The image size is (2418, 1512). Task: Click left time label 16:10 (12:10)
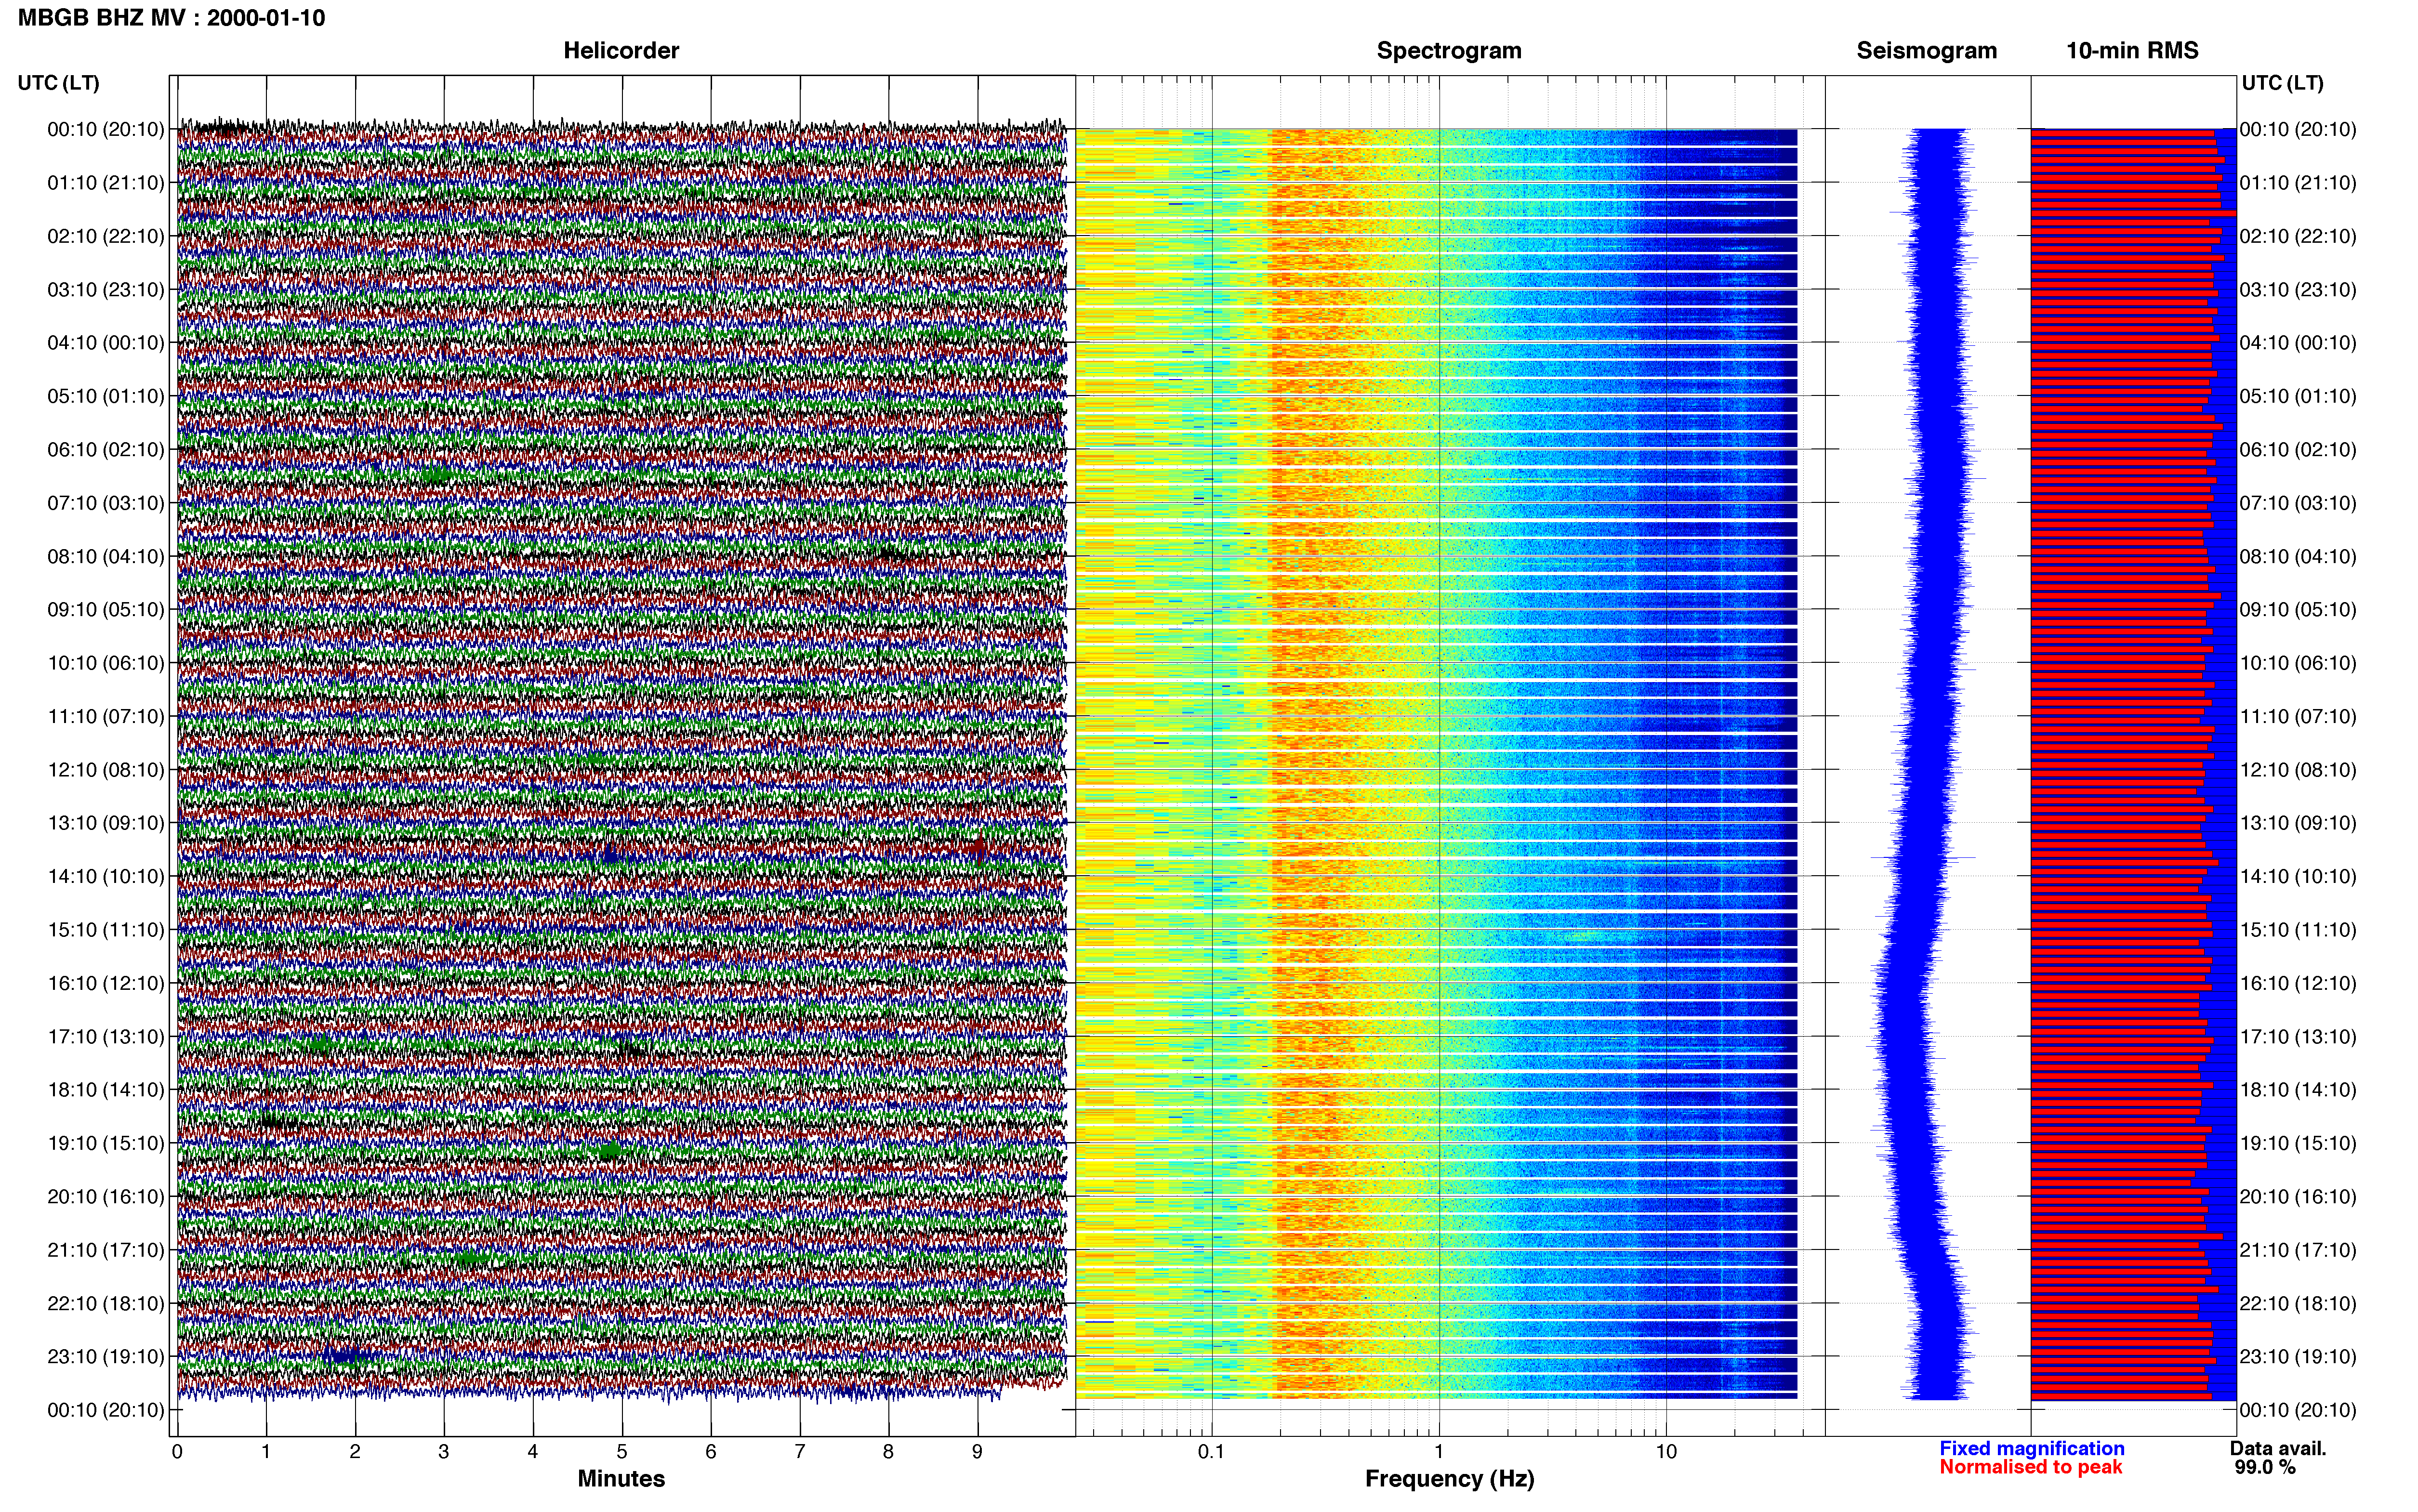(105, 983)
